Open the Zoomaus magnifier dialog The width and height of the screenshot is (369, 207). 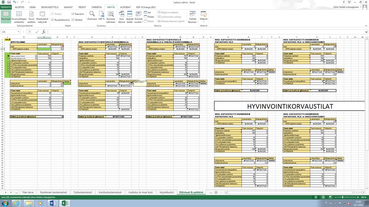(x=92, y=15)
